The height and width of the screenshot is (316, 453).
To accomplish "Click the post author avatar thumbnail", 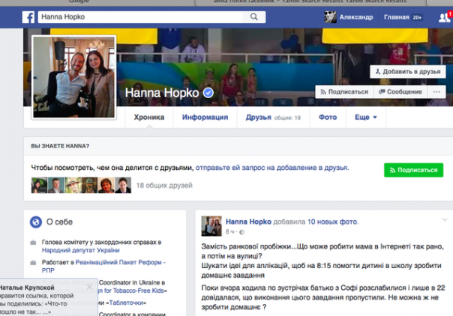I will click(x=211, y=226).
